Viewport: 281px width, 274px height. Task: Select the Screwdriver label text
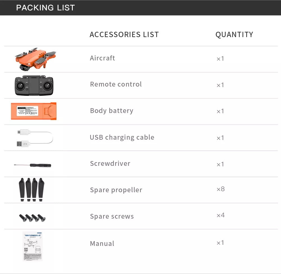[110, 164]
